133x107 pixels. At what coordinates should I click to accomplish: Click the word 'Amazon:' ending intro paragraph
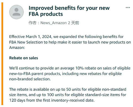tap(17, 48)
